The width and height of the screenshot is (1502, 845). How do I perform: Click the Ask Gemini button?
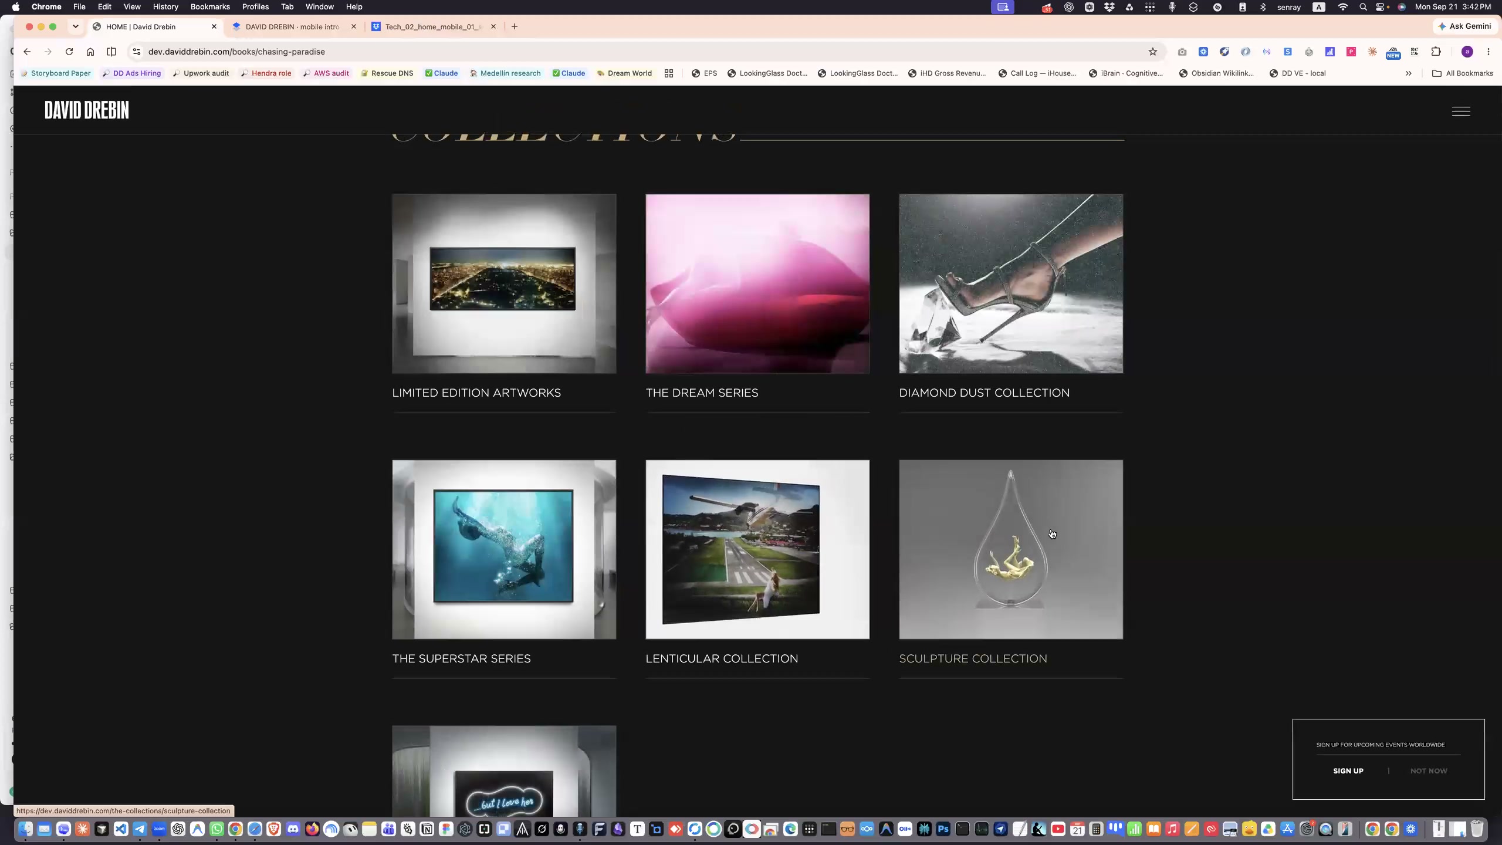(x=1465, y=26)
